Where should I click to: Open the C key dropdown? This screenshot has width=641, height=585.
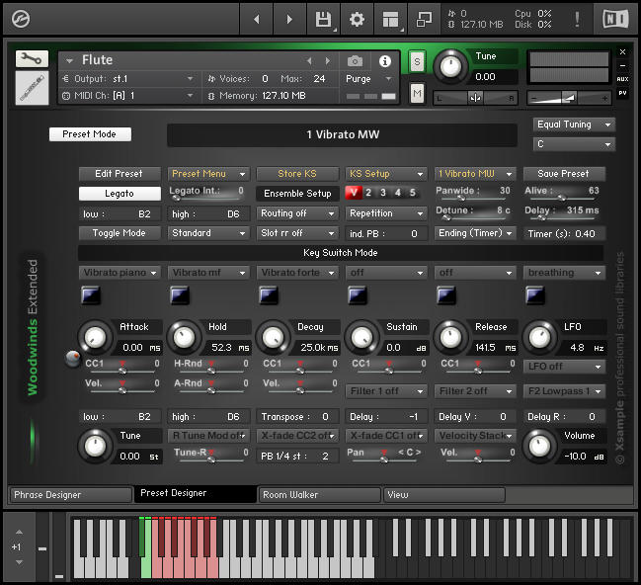pos(574,144)
